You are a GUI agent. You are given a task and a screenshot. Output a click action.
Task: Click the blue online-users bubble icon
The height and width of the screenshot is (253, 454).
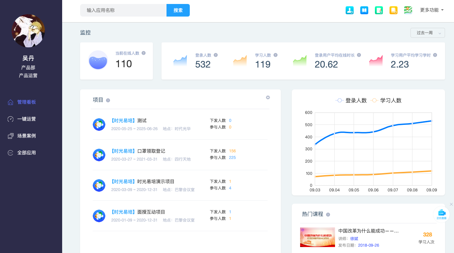pyautogui.click(x=98, y=60)
